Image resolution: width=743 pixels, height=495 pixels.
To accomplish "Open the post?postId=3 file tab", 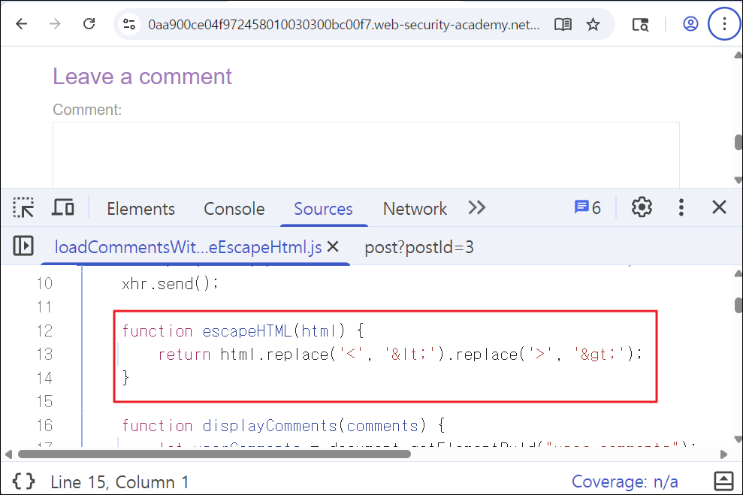I will pos(419,247).
